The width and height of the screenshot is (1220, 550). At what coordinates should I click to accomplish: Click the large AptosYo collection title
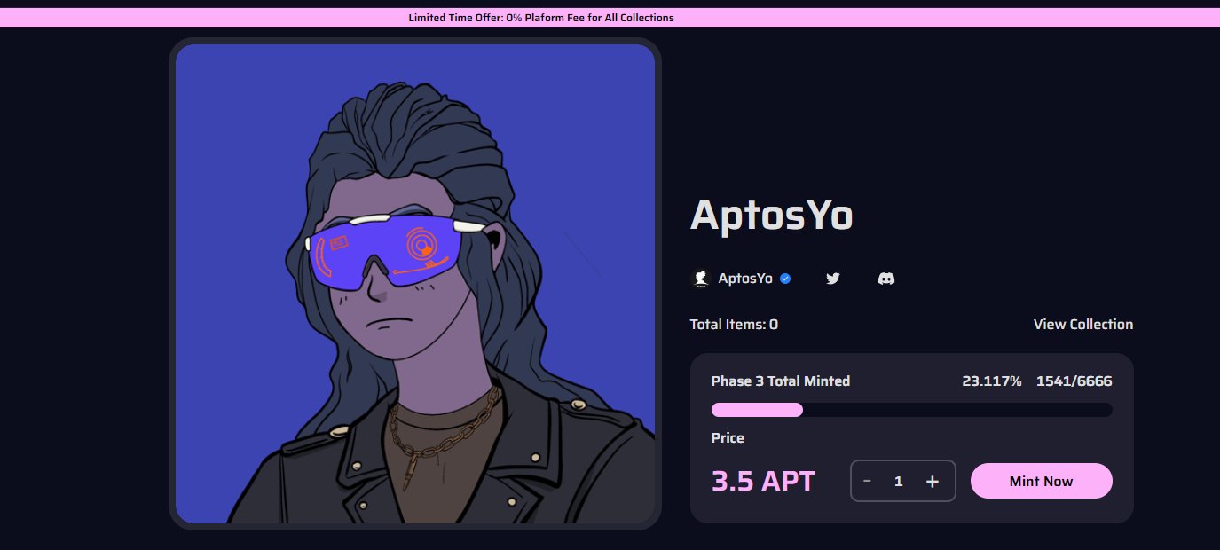(771, 214)
